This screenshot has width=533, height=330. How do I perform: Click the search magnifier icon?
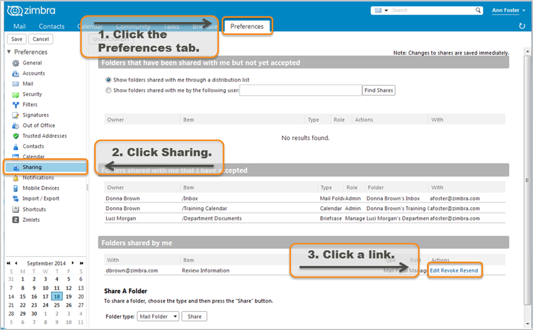[478, 10]
